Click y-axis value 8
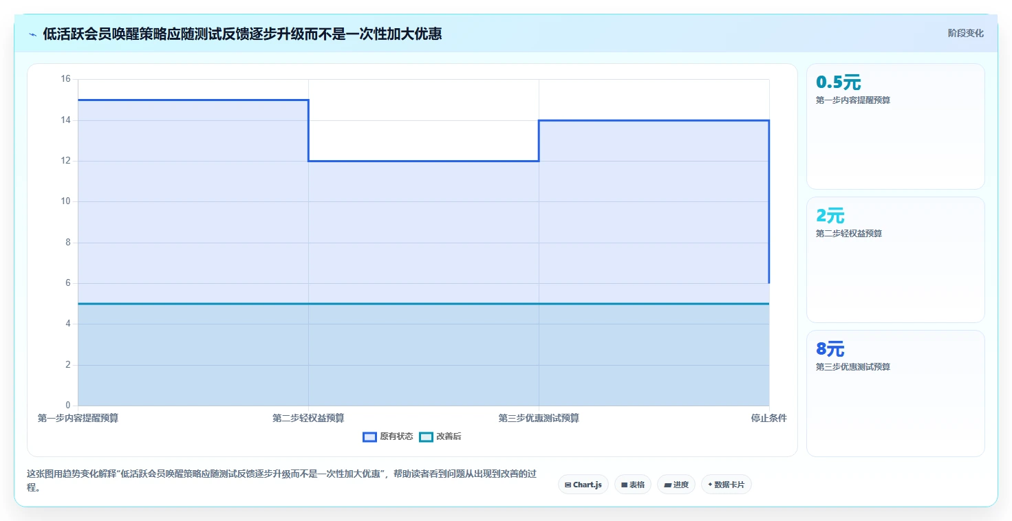1012x521 pixels. pos(68,243)
